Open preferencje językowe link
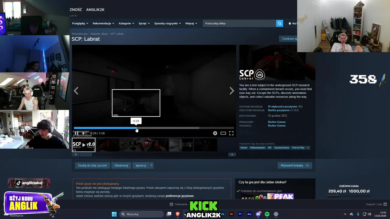Viewport: 390px width, 219px height. (179, 196)
